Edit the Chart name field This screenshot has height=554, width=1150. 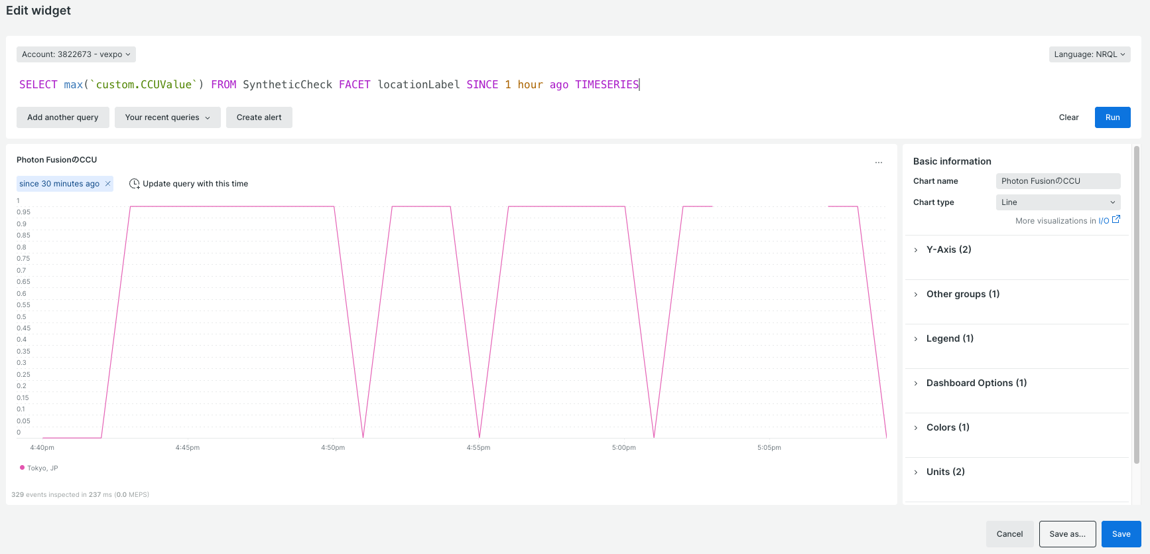(1058, 181)
